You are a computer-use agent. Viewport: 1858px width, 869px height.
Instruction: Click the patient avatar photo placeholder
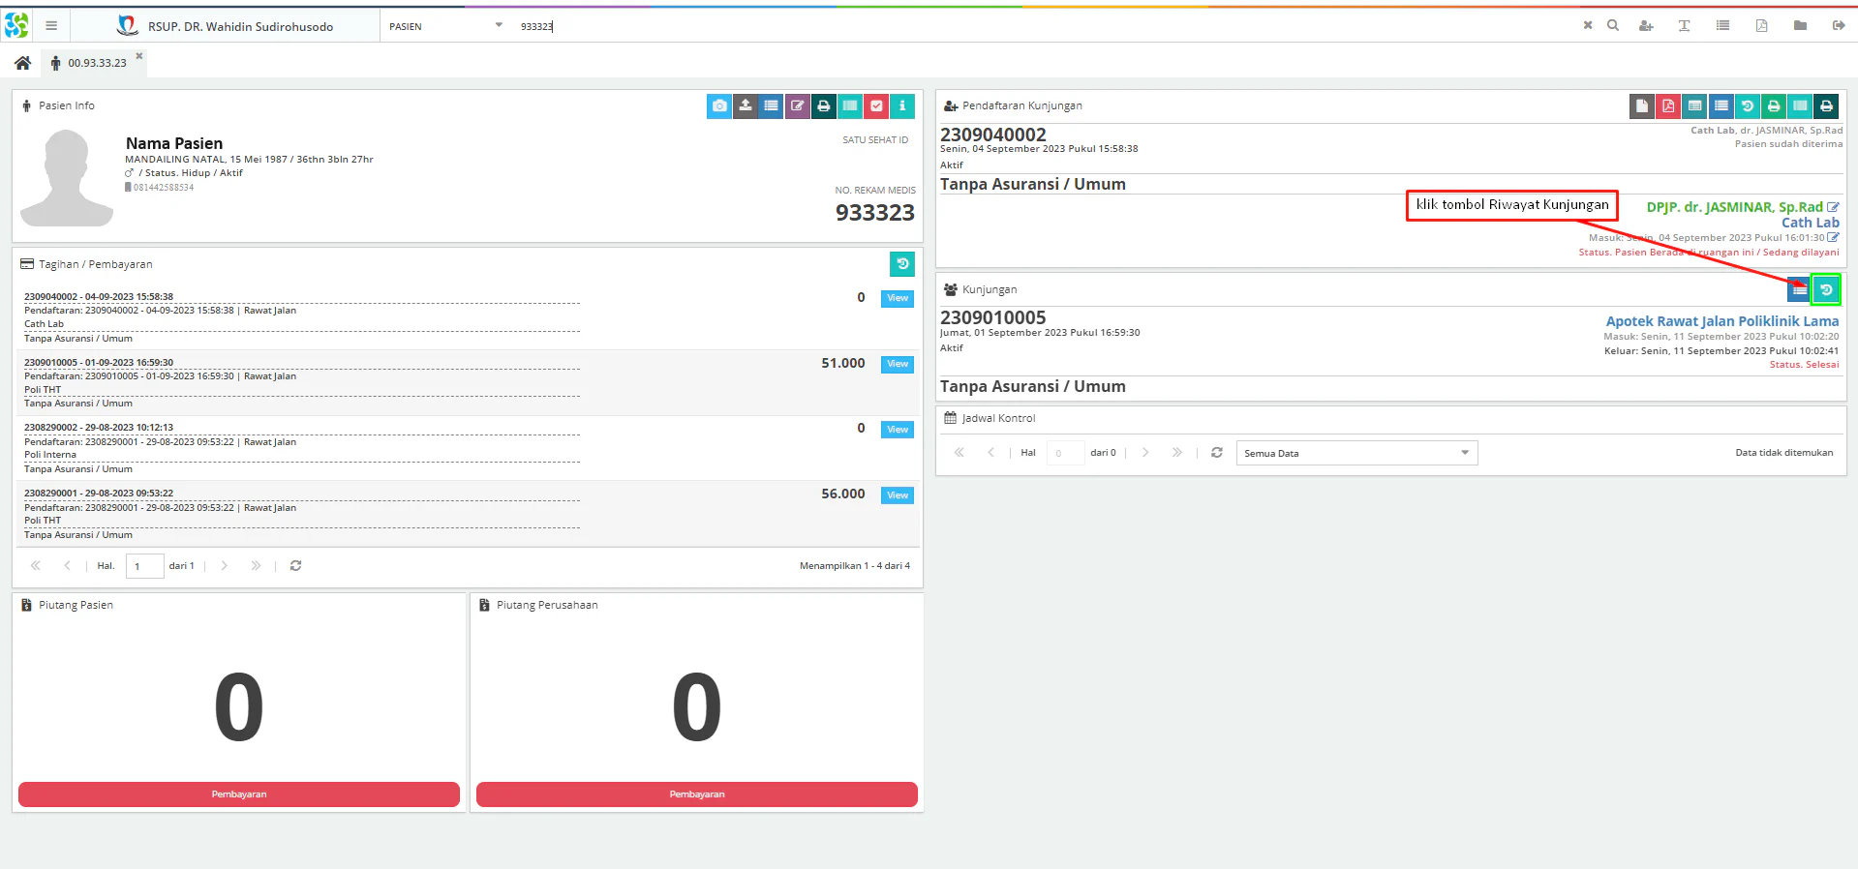(x=67, y=178)
